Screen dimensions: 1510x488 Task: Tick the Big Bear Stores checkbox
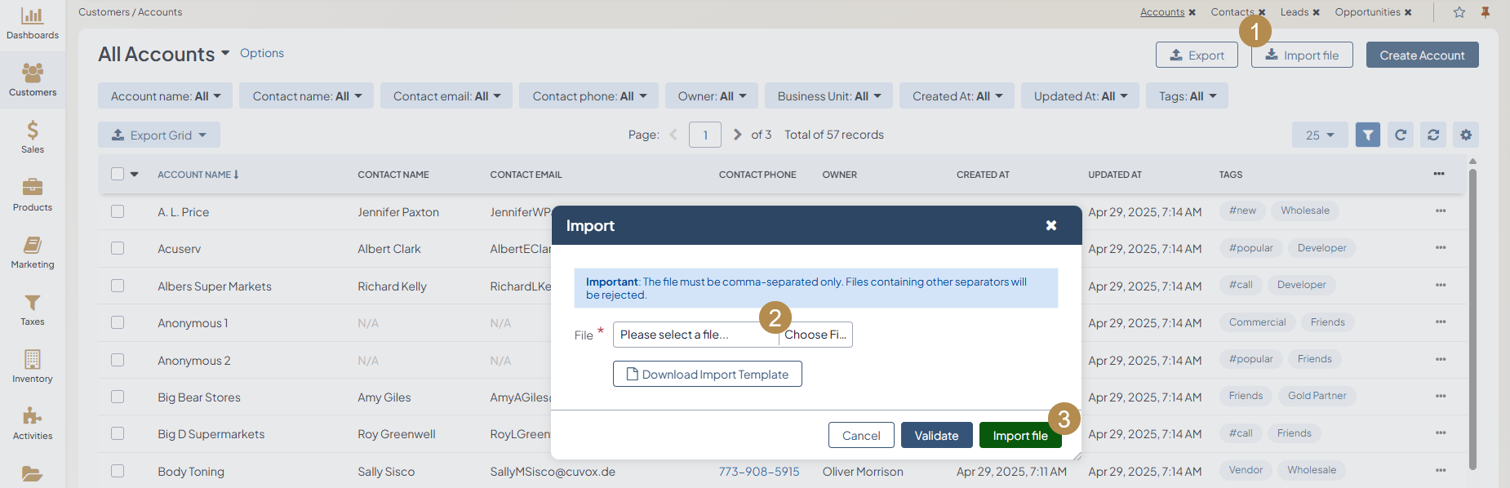tap(118, 397)
